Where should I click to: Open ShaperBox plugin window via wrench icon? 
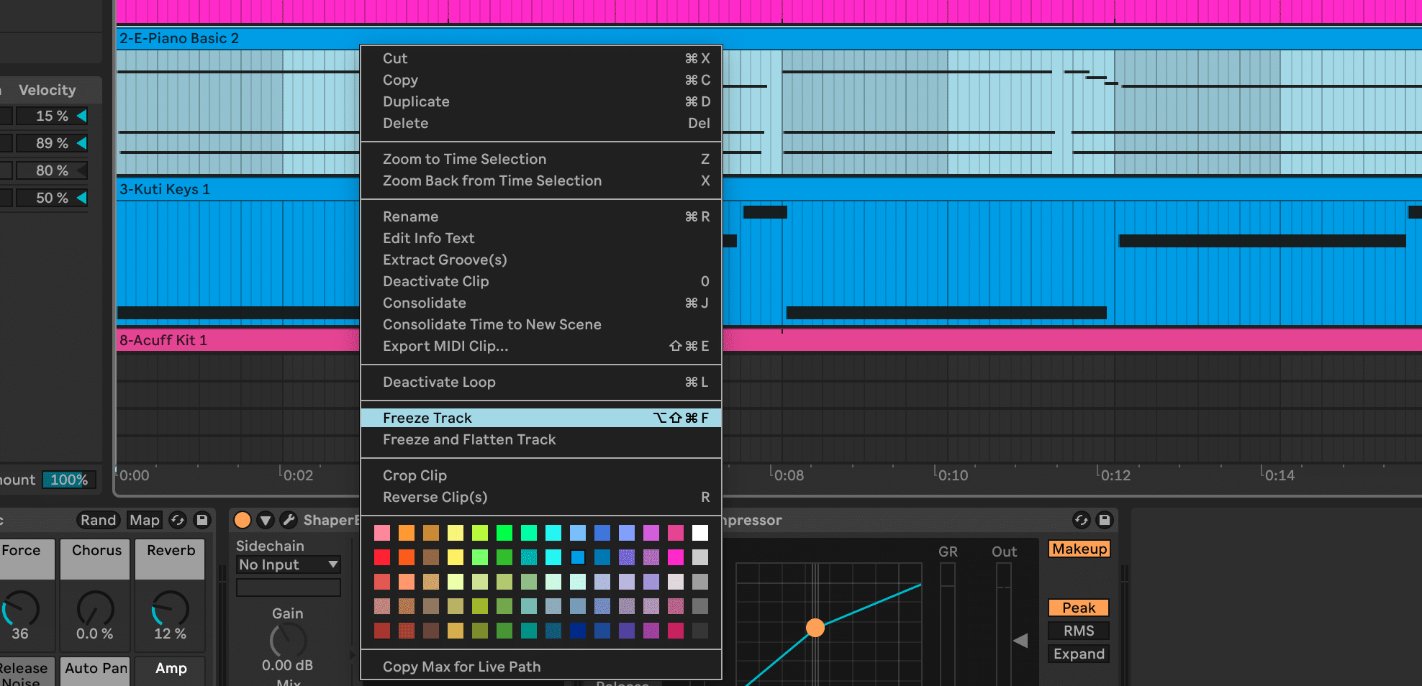tap(288, 520)
